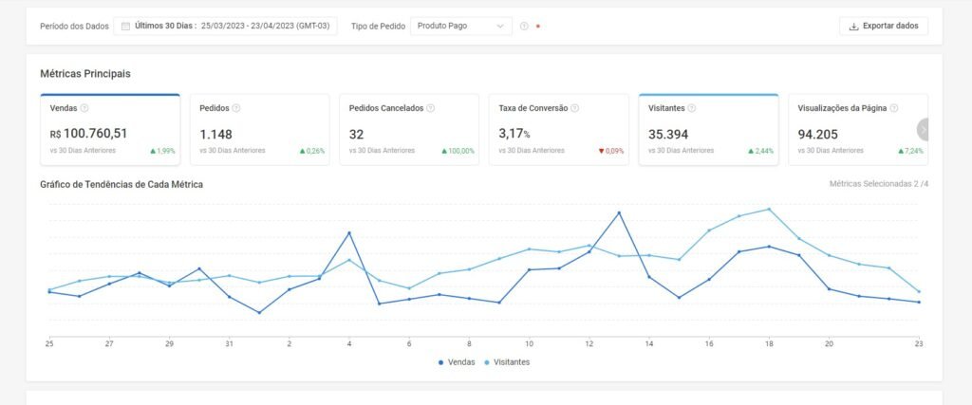972x405 pixels.
Task: Open the Últimos 30 Dias date picker
Action: [226, 27]
